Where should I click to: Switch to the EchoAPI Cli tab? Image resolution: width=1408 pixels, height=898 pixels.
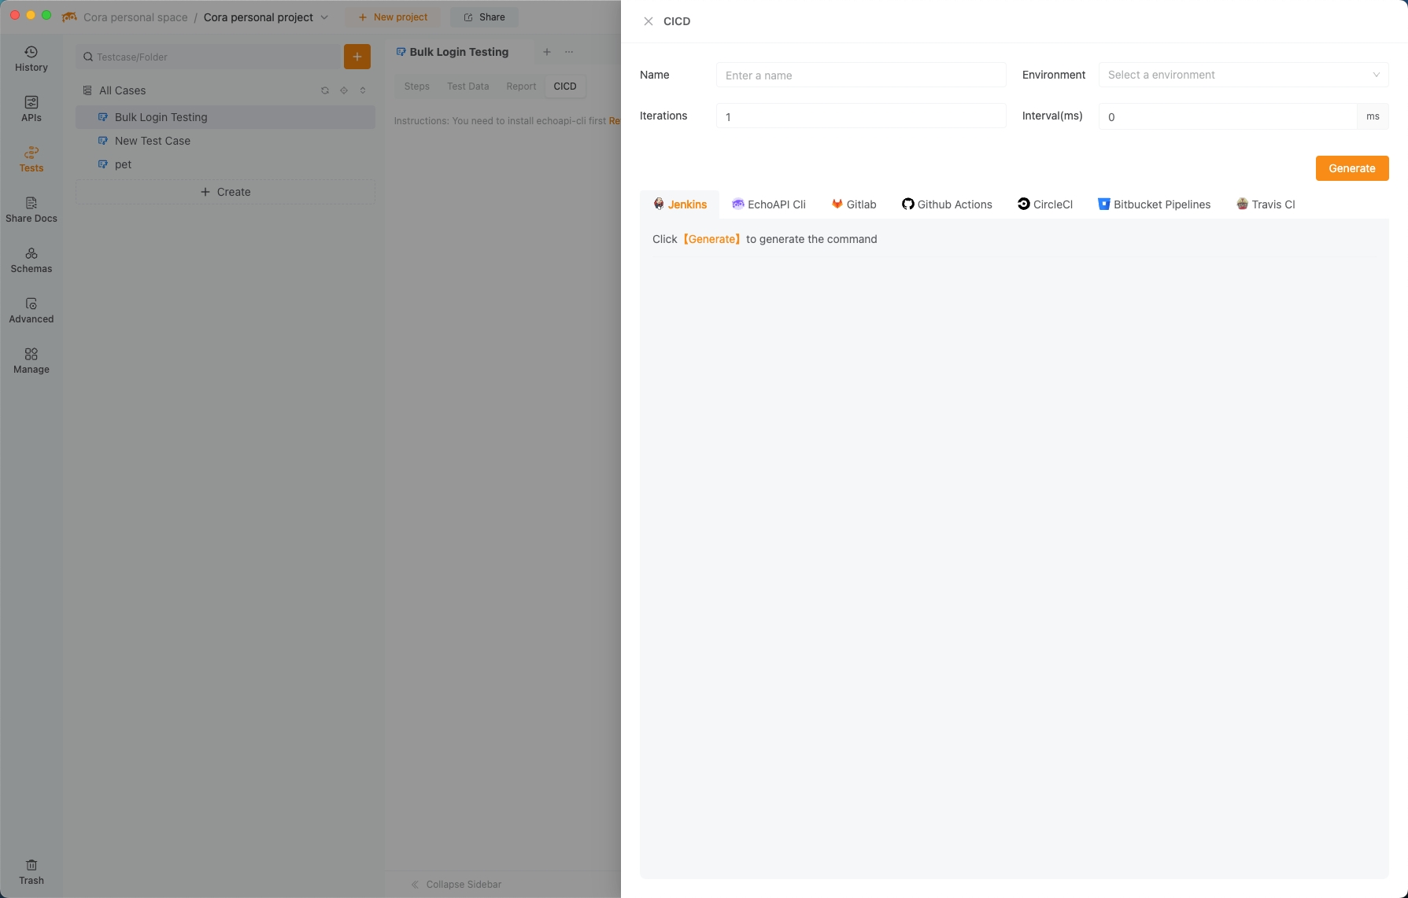(769, 204)
